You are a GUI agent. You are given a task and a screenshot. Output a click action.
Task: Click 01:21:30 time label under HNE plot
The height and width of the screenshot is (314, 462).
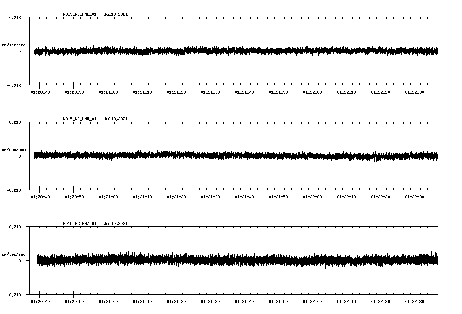pyautogui.click(x=210, y=92)
